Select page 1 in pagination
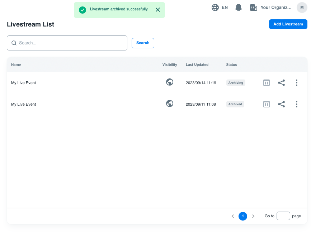 point(243,216)
